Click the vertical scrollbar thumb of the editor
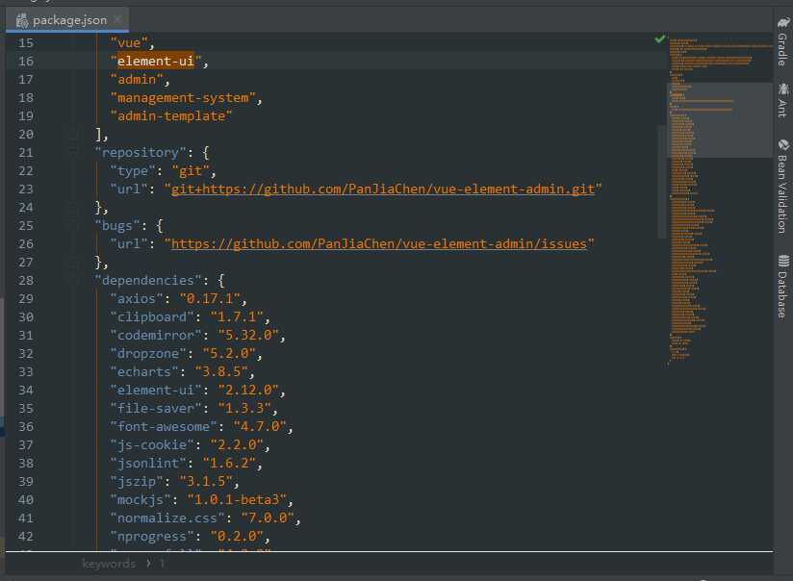Image resolution: width=793 pixels, height=581 pixels. point(662,182)
